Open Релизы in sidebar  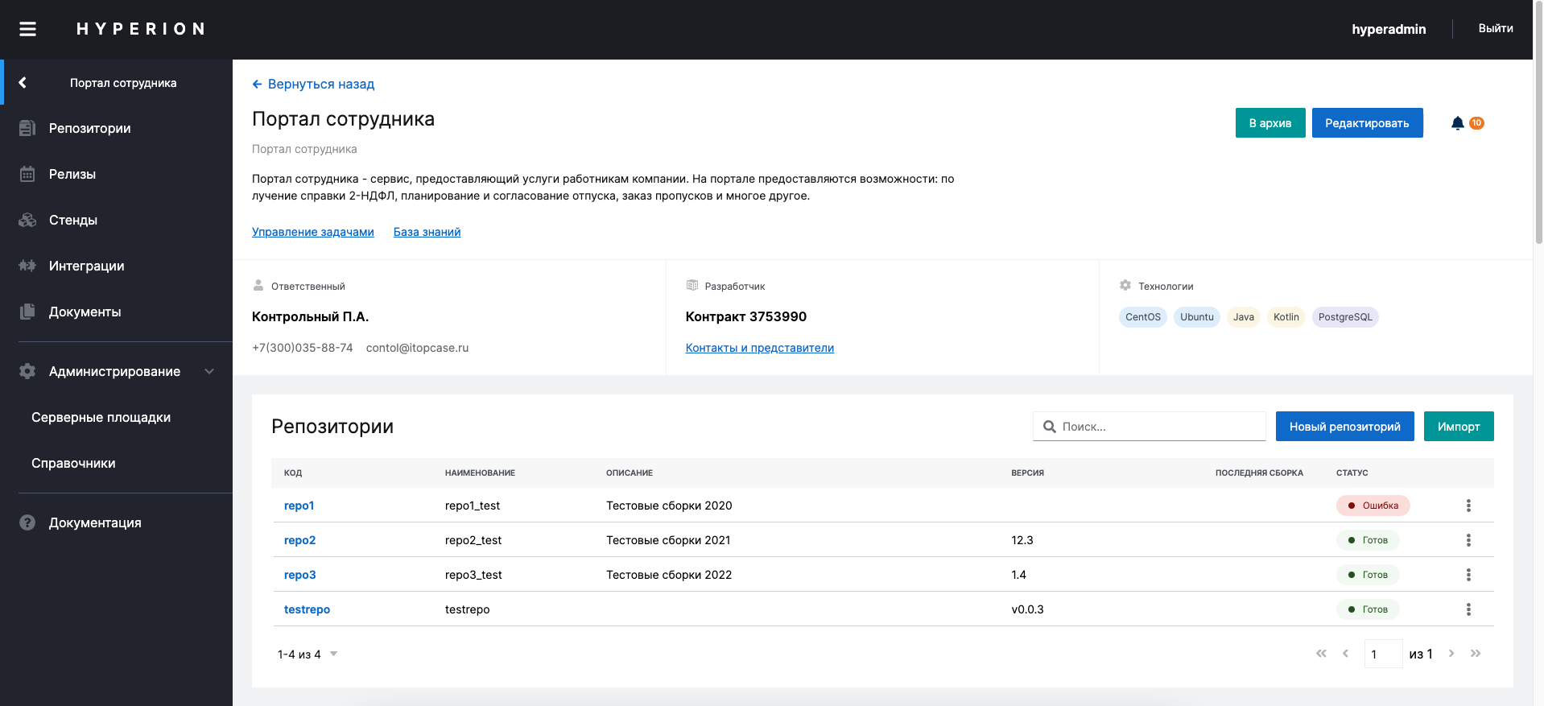pyautogui.click(x=72, y=174)
